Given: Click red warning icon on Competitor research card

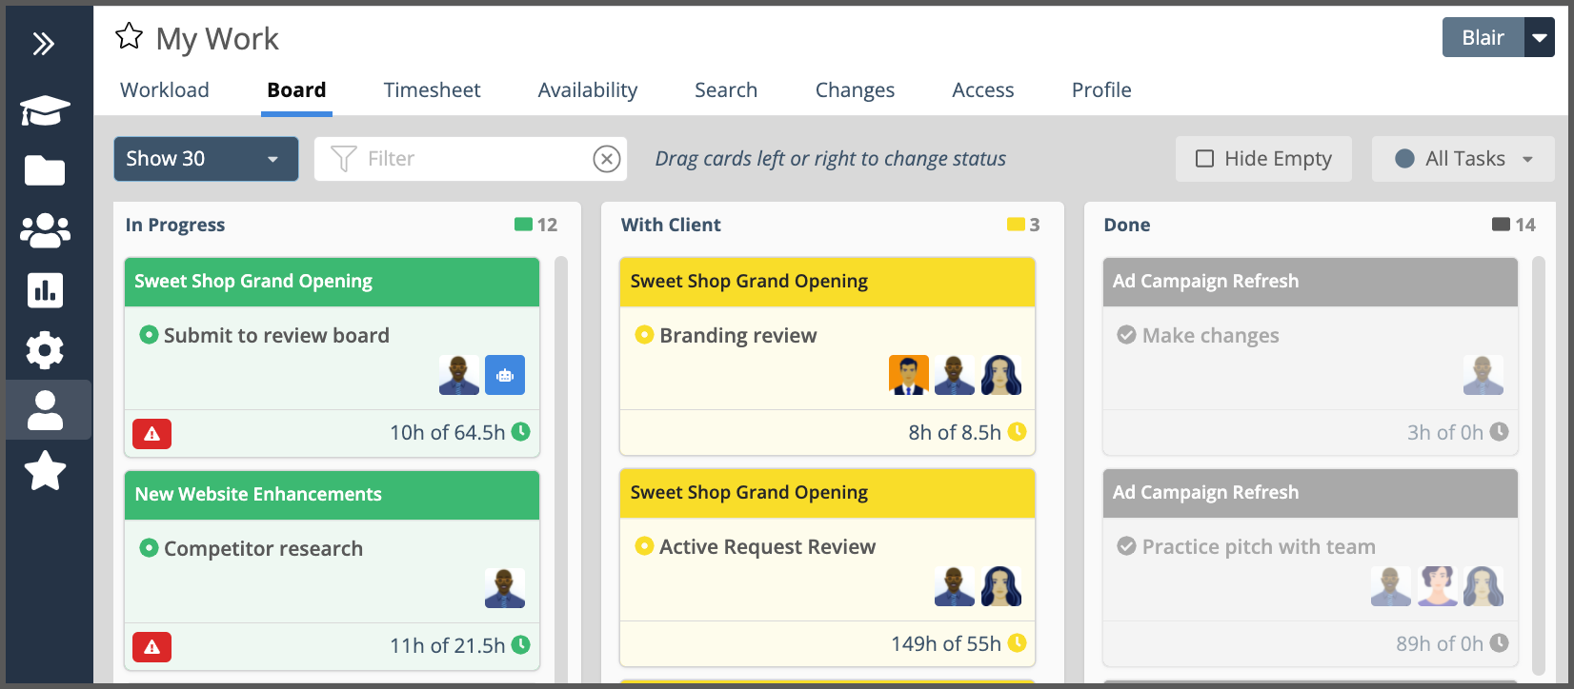Looking at the screenshot, I should coord(151,646).
